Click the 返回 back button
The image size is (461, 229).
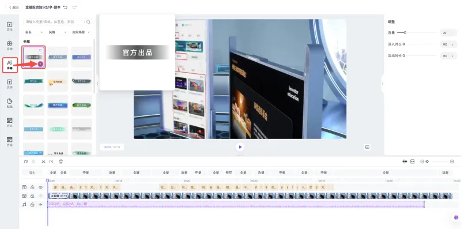13,7
